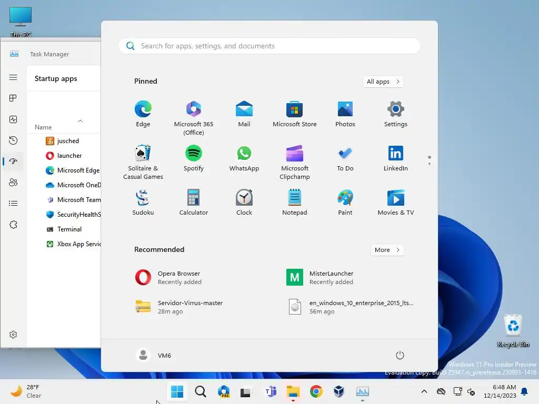
Task: Click All apps button
Action: (383, 82)
